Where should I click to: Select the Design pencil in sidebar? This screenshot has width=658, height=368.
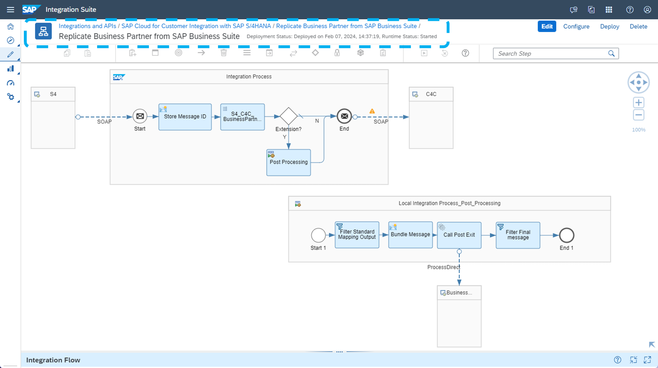[11, 54]
